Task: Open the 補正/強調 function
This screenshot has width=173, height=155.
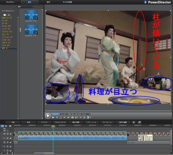Action: click(76, 122)
